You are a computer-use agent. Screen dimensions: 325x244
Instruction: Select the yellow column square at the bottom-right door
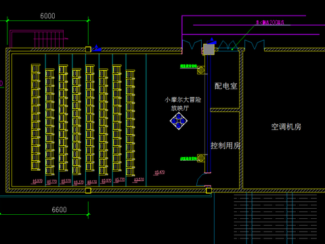click(x=209, y=190)
